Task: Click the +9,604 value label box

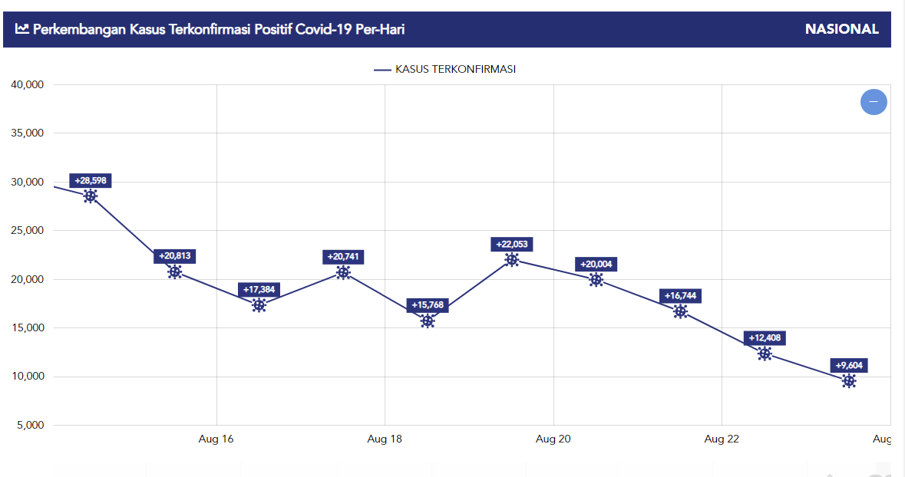Action: tap(849, 365)
